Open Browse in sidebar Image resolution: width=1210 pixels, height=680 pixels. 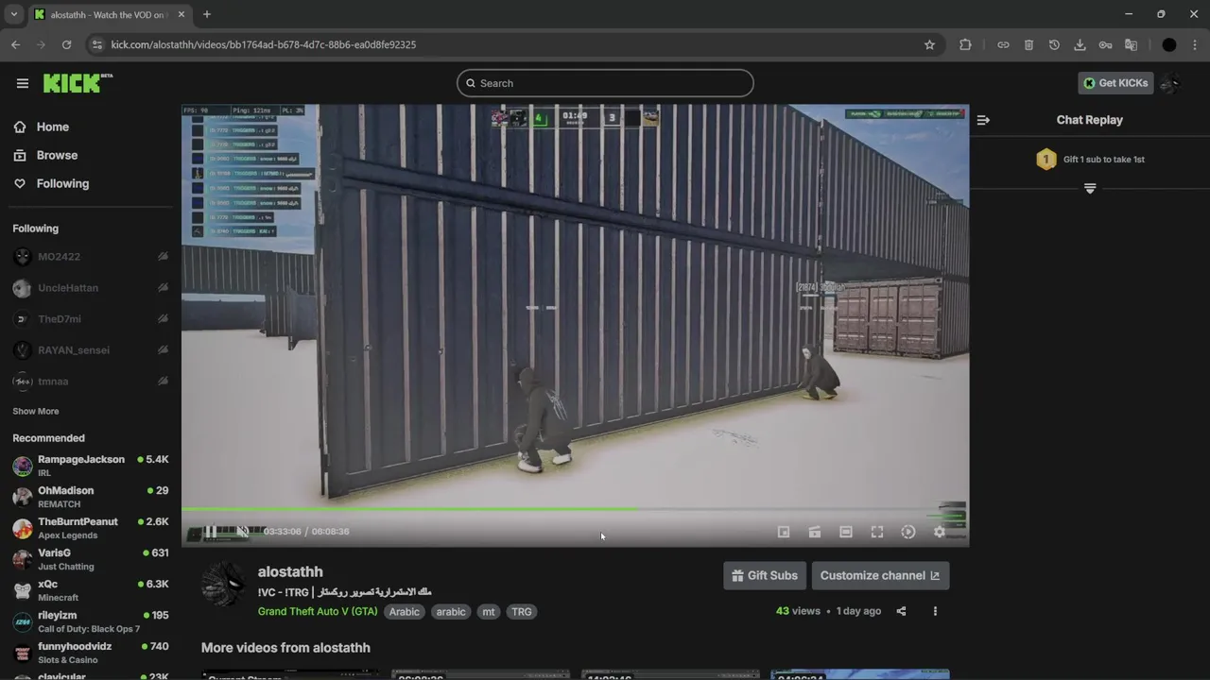coord(57,155)
